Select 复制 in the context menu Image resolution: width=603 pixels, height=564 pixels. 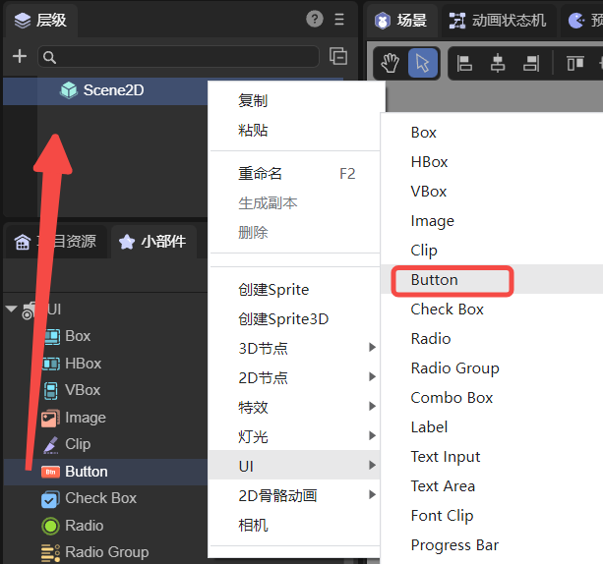(253, 100)
